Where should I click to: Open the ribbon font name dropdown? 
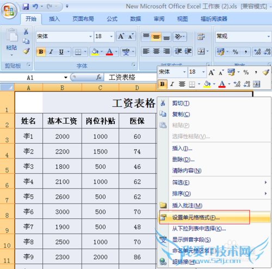(x=90, y=36)
